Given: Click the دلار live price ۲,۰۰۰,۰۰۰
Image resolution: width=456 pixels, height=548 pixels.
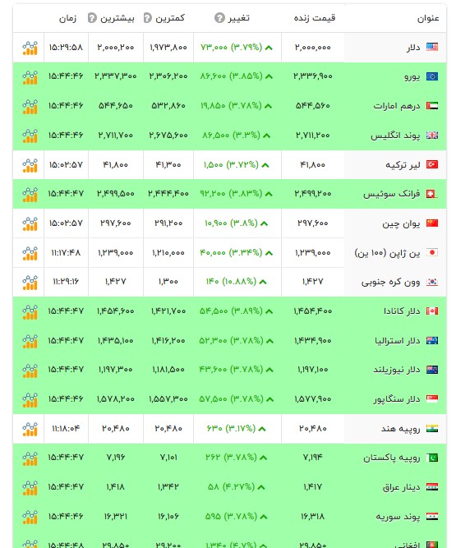Looking at the screenshot, I should [x=313, y=48].
